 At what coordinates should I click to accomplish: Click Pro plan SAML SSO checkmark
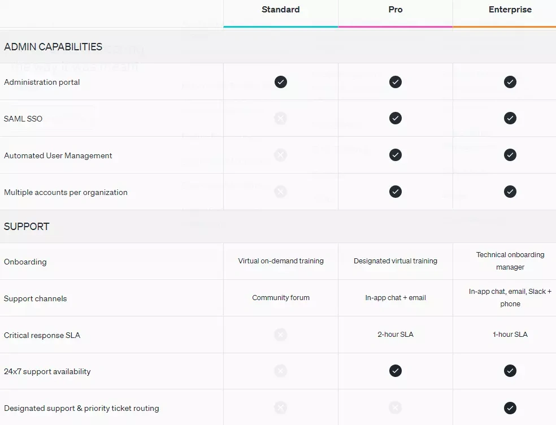tap(396, 118)
